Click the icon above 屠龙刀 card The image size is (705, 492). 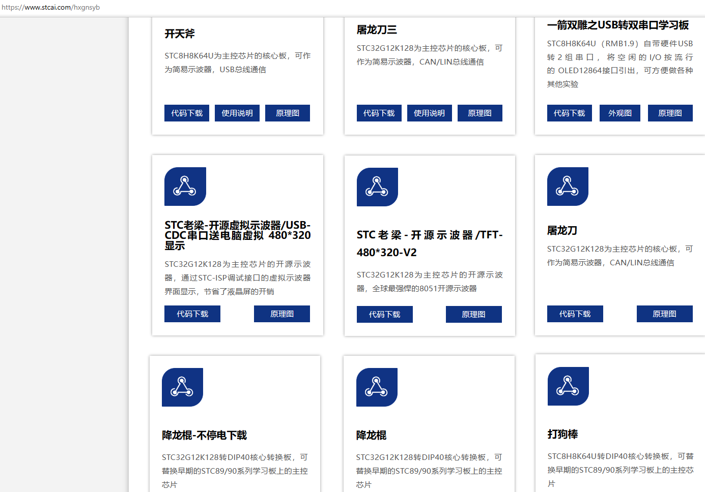pos(568,187)
